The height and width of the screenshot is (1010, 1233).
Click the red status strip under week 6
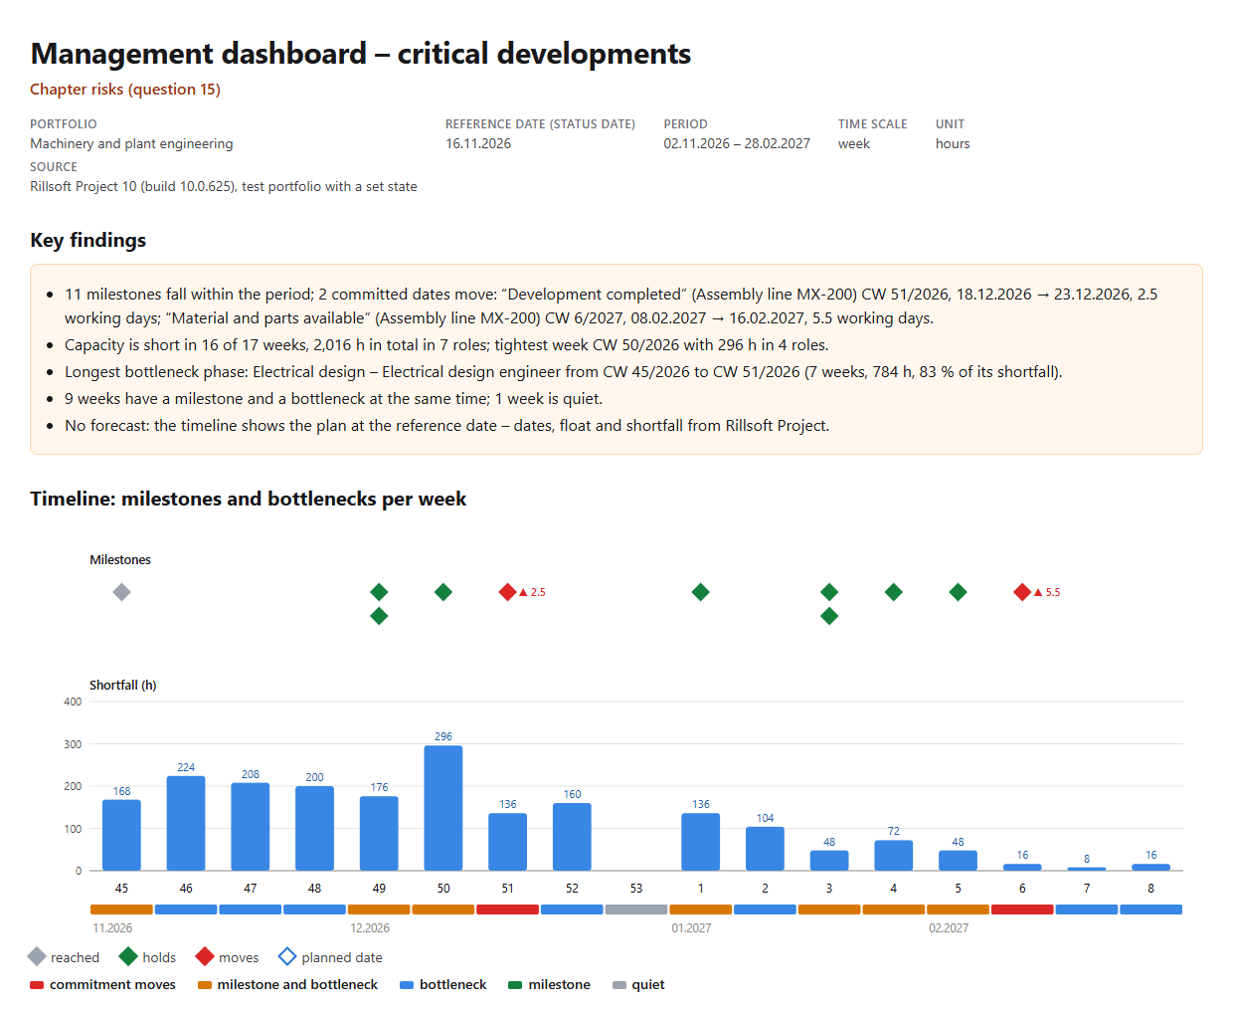1022,909
